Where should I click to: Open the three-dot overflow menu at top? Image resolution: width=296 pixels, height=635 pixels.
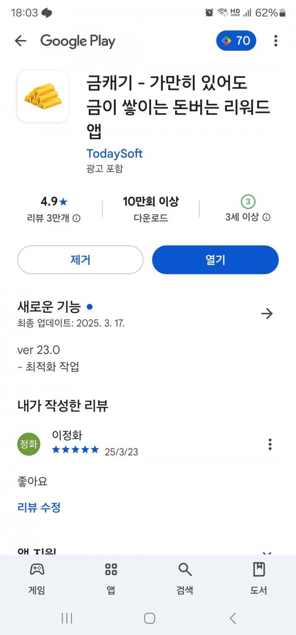coord(276,41)
